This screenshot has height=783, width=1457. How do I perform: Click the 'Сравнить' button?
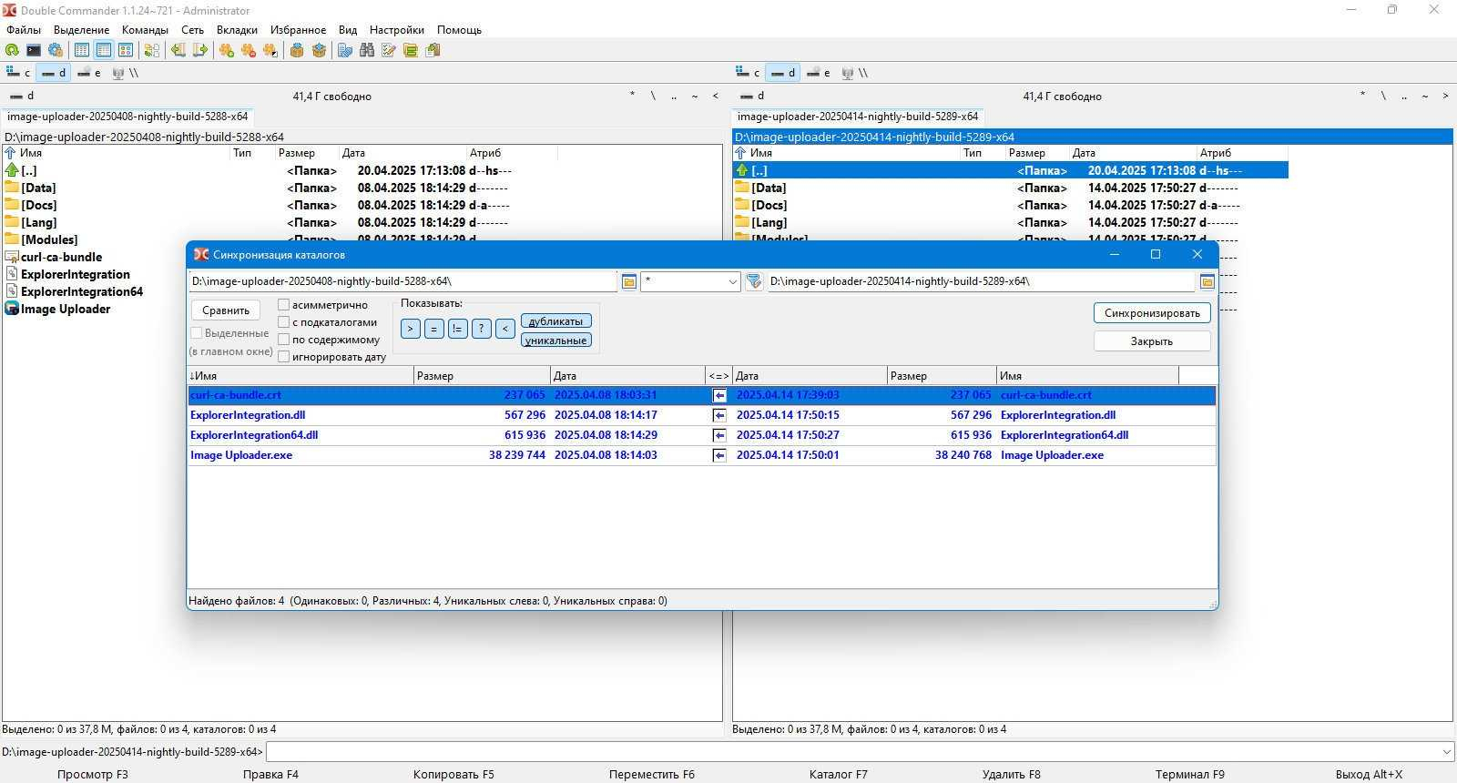point(226,310)
